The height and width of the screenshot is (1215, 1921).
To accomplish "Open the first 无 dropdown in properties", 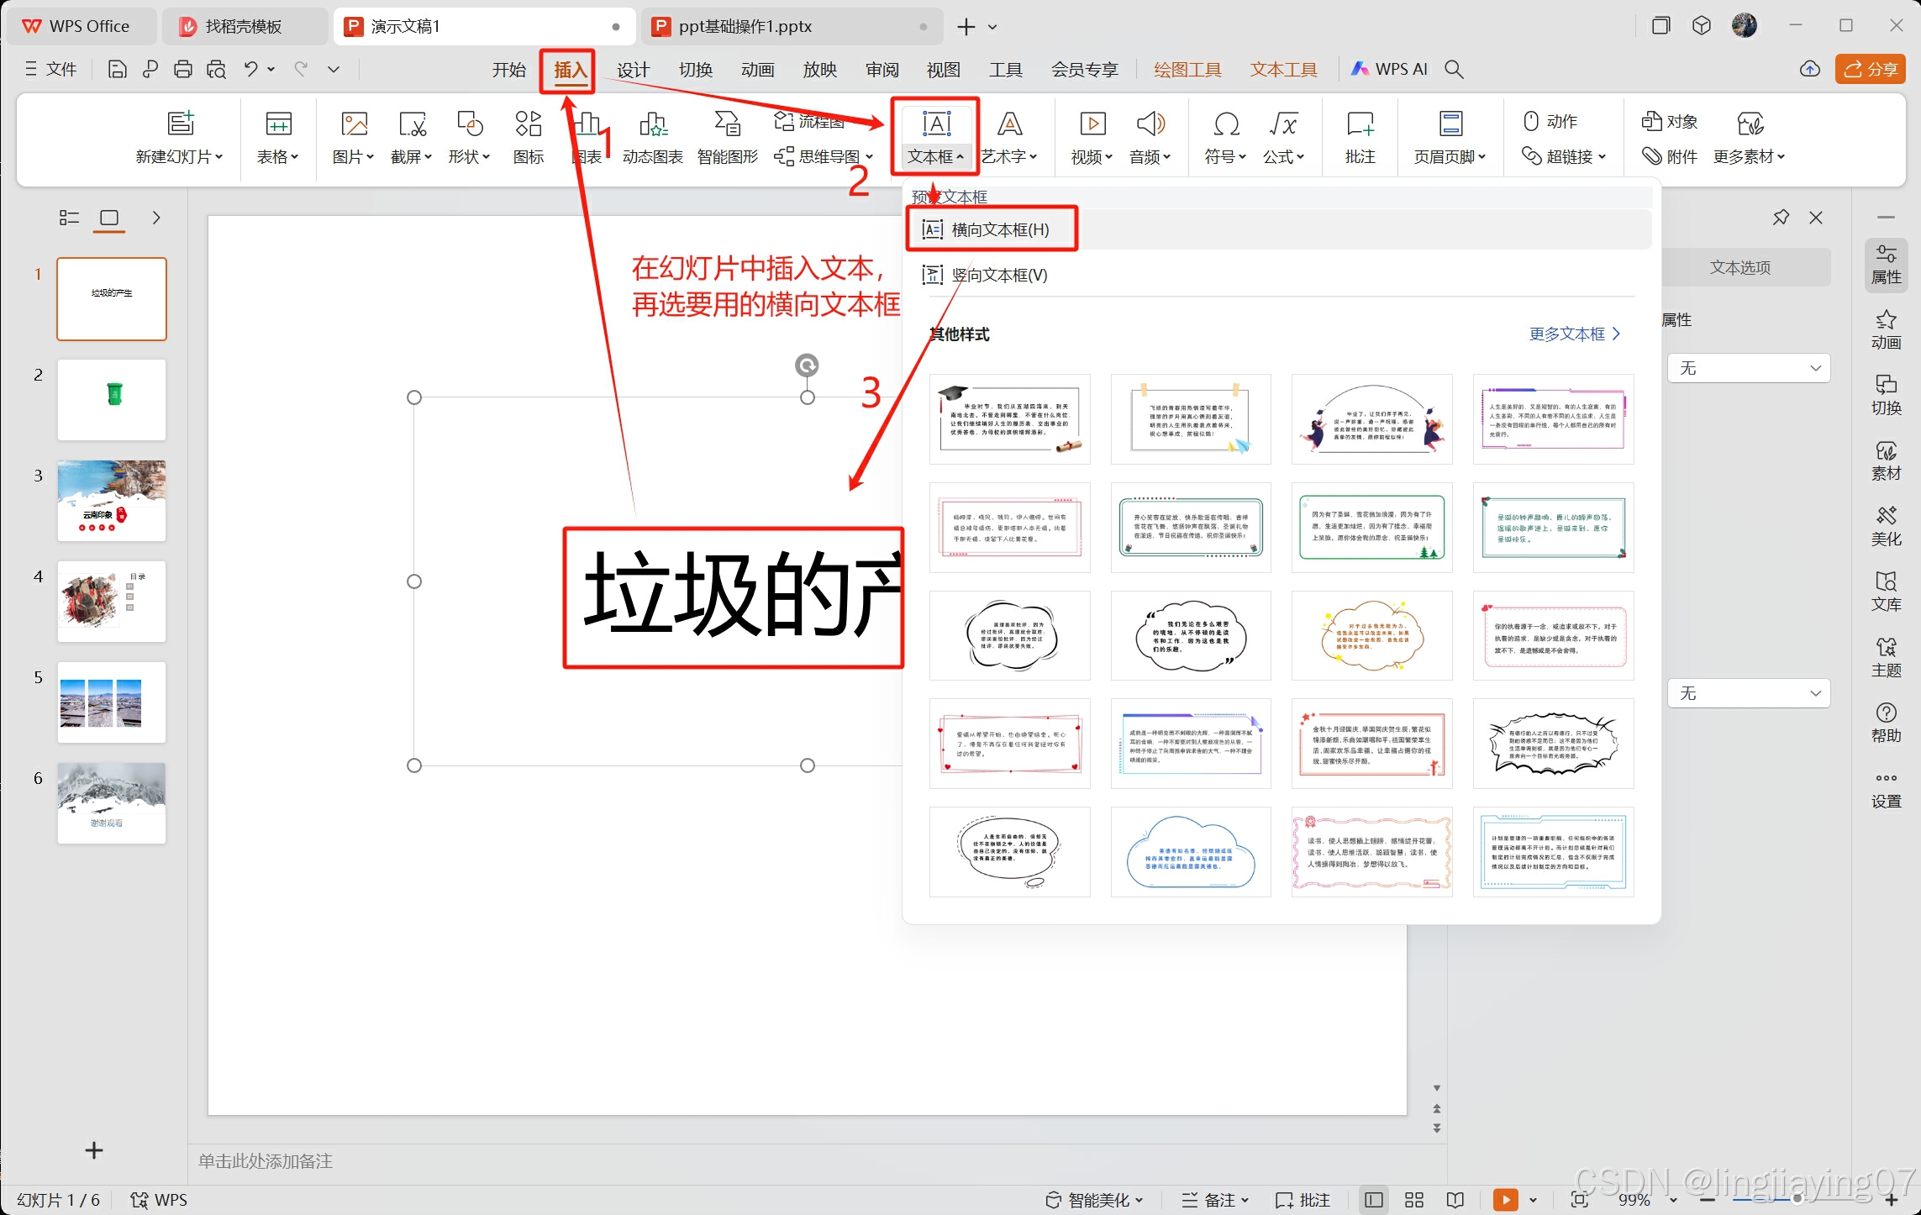I will [1748, 368].
